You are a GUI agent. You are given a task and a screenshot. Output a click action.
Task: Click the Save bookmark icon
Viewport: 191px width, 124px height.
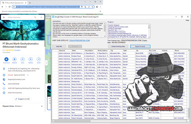pyautogui.click(x=23, y=59)
